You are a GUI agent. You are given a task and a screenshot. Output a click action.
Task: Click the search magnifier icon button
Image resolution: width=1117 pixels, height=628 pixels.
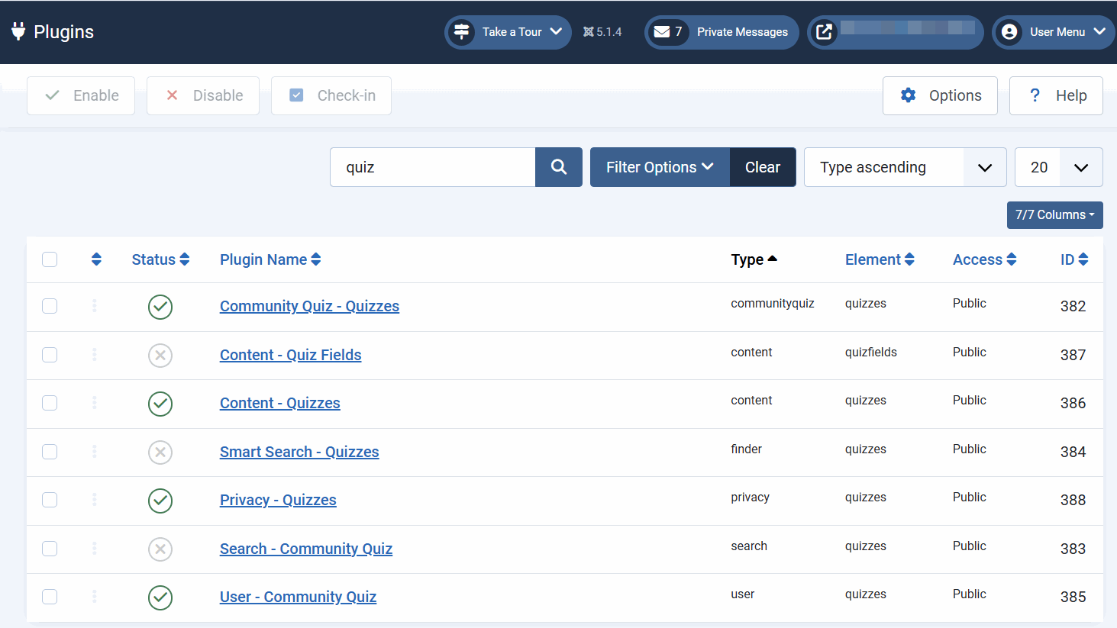pyautogui.click(x=558, y=167)
